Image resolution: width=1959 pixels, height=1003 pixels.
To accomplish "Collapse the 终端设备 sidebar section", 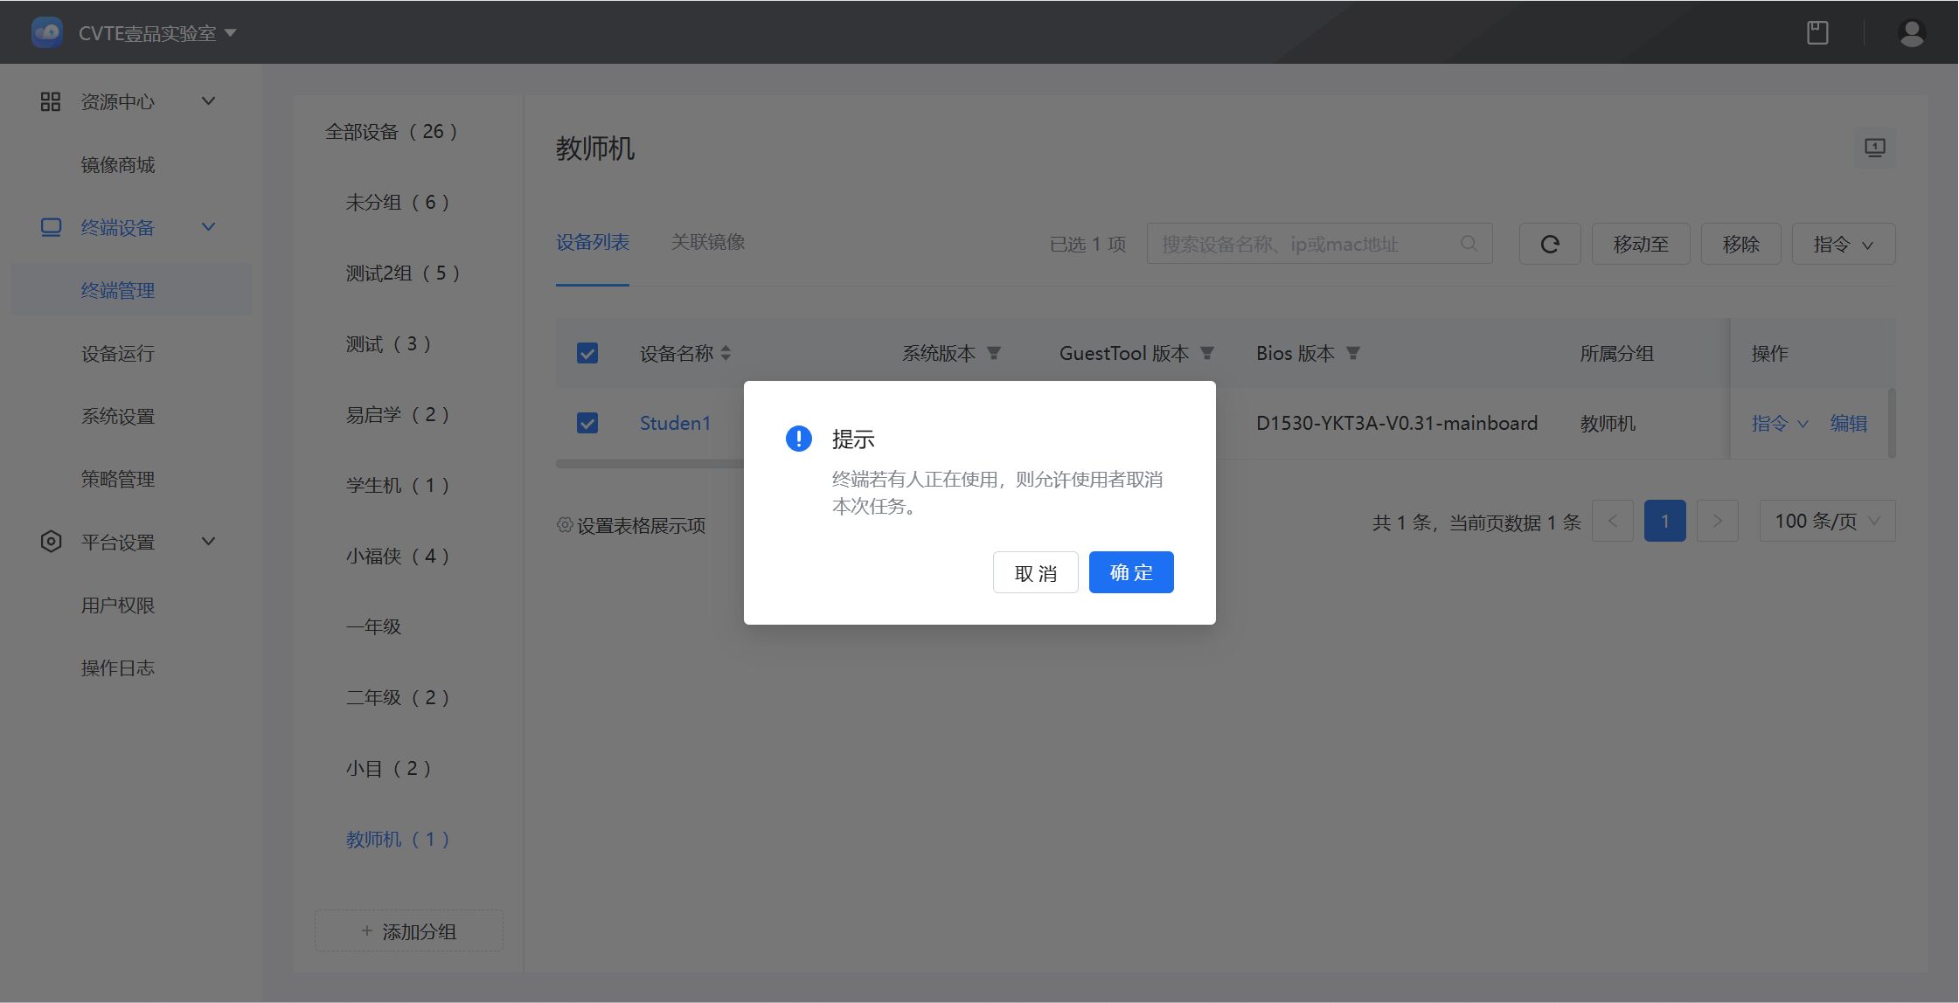I will (x=208, y=227).
